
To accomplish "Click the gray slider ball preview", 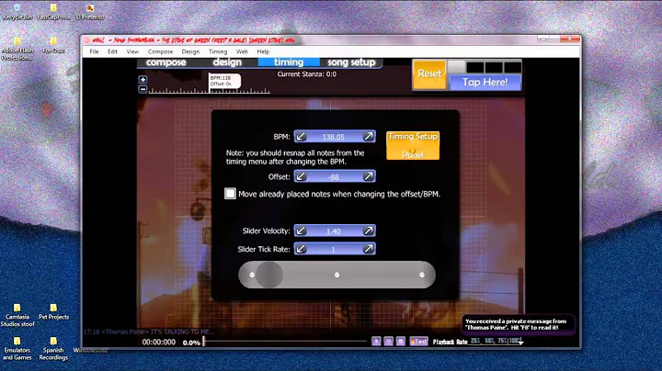I will coord(269,275).
